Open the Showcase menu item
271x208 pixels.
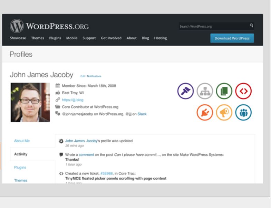point(18,38)
